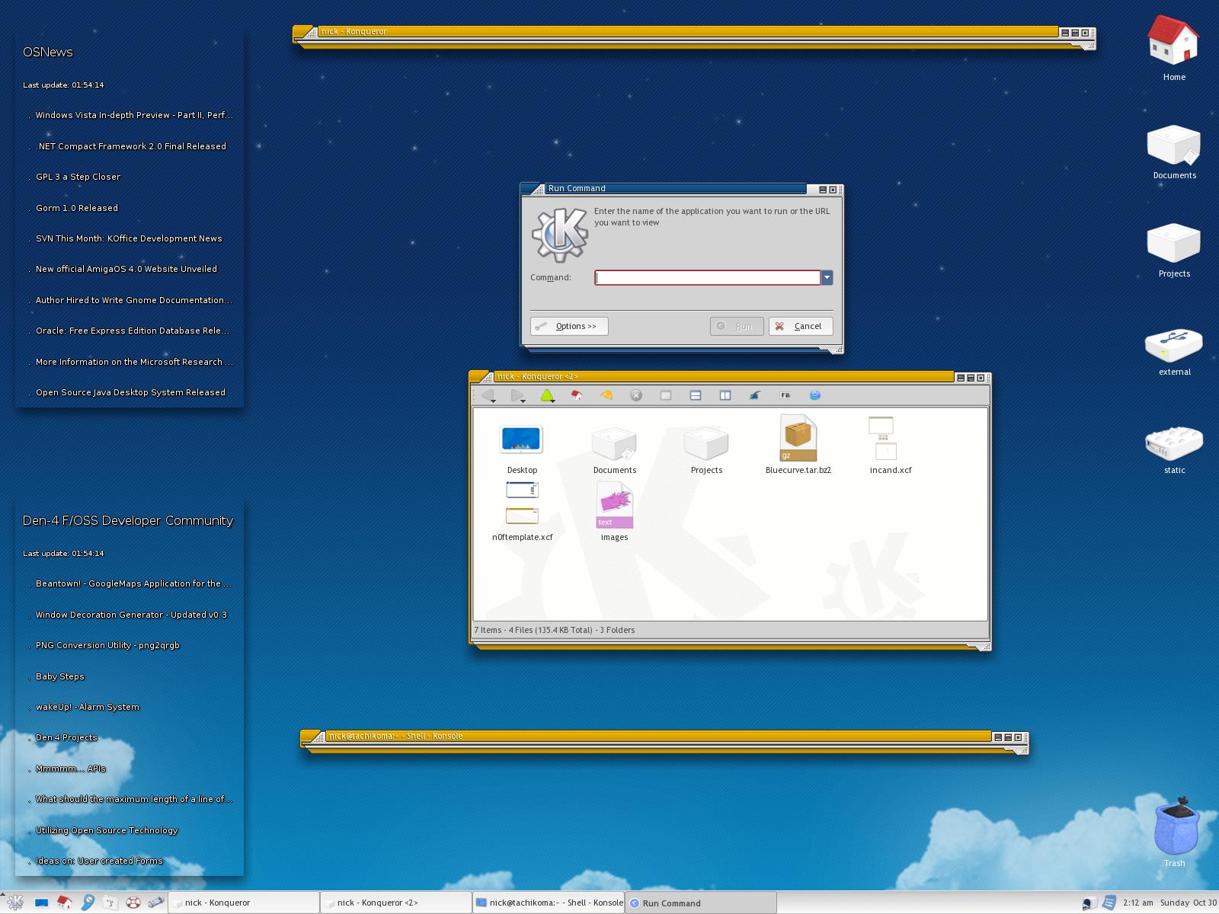
Task: Click the shaded nick - Konqueror title bar
Action: [x=688, y=32]
